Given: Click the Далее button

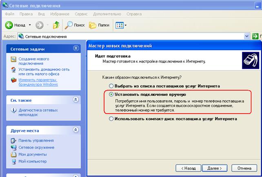Looking at the screenshot, I should pyautogui.click(x=215, y=168).
